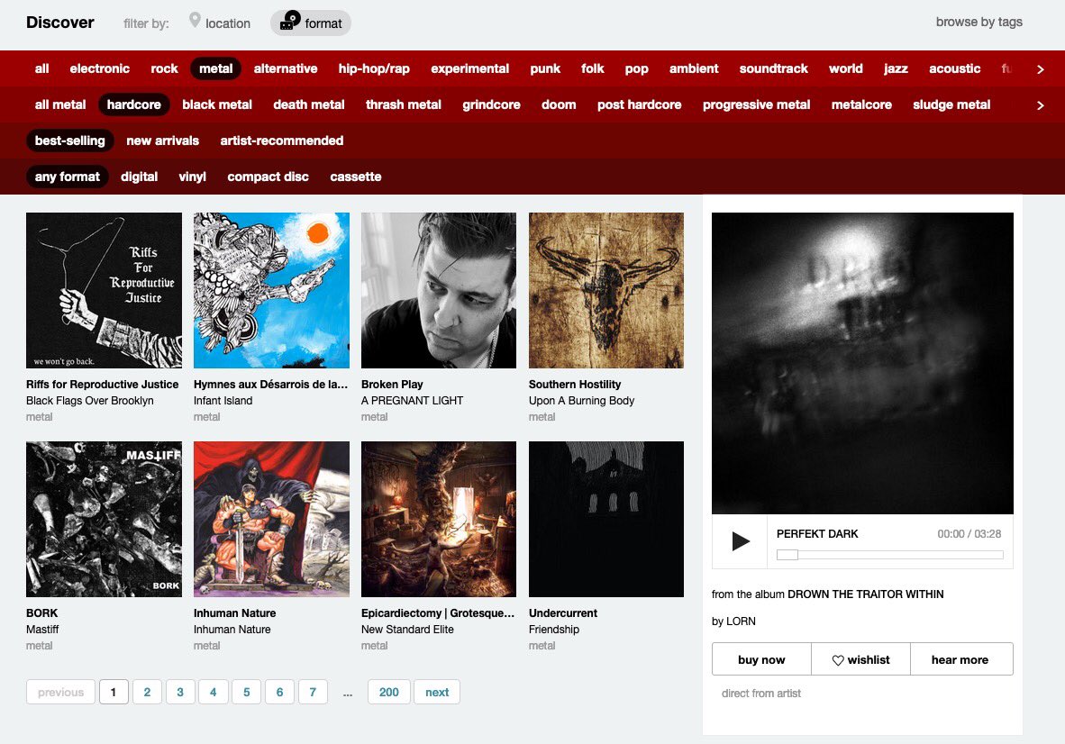Filter by vinyl format
This screenshot has width=1065, height=744.
192,177
